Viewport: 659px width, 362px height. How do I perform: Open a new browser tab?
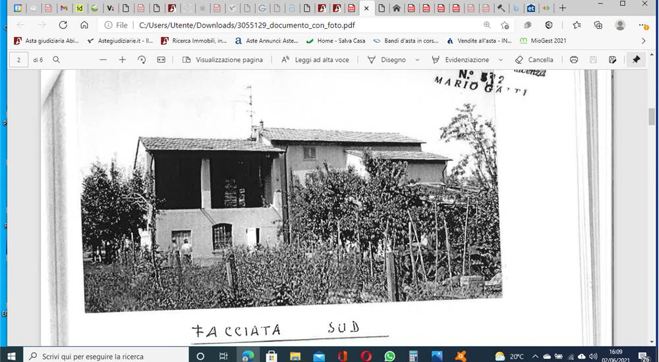coord(562,8)
